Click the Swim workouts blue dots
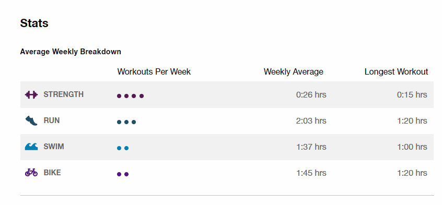This screenshot has height=205, width=442. coord(123,148)
